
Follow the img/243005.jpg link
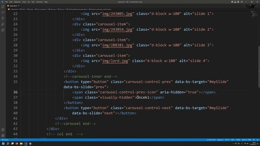point(117,14)
